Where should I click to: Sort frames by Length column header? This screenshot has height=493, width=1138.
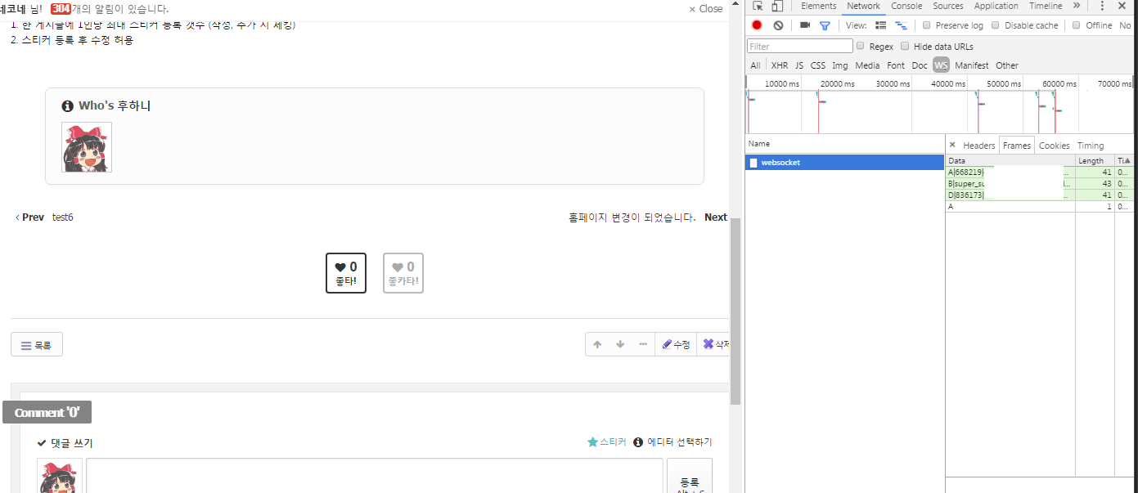click(x=1095, y=161)
